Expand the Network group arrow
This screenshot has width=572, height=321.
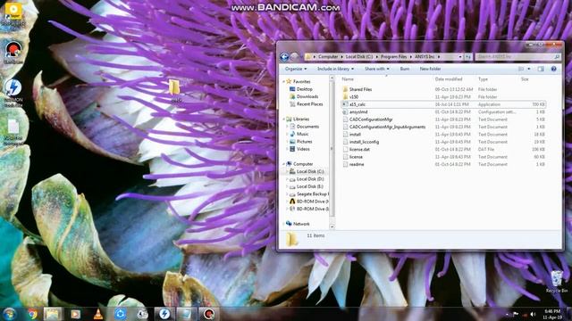point(284,224)
